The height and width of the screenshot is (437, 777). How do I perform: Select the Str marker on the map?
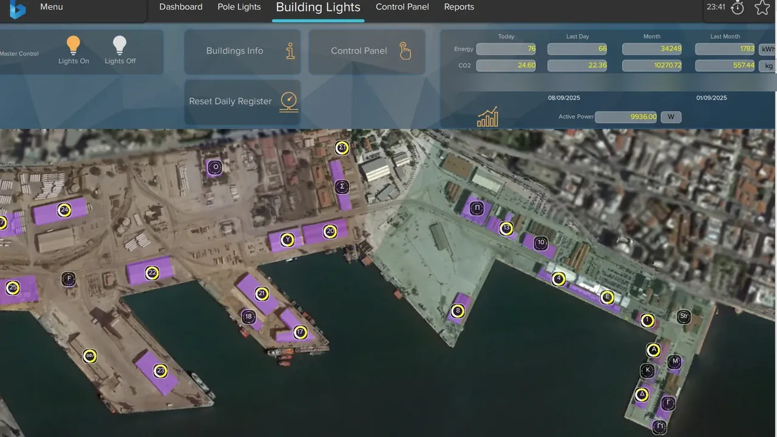[x=684, y=316]
